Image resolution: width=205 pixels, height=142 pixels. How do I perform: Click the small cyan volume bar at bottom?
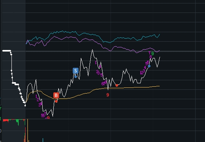[43, 140]
